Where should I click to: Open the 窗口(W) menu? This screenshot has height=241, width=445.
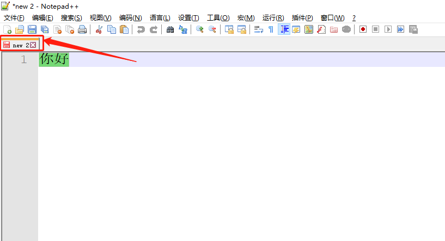point(333,18)
